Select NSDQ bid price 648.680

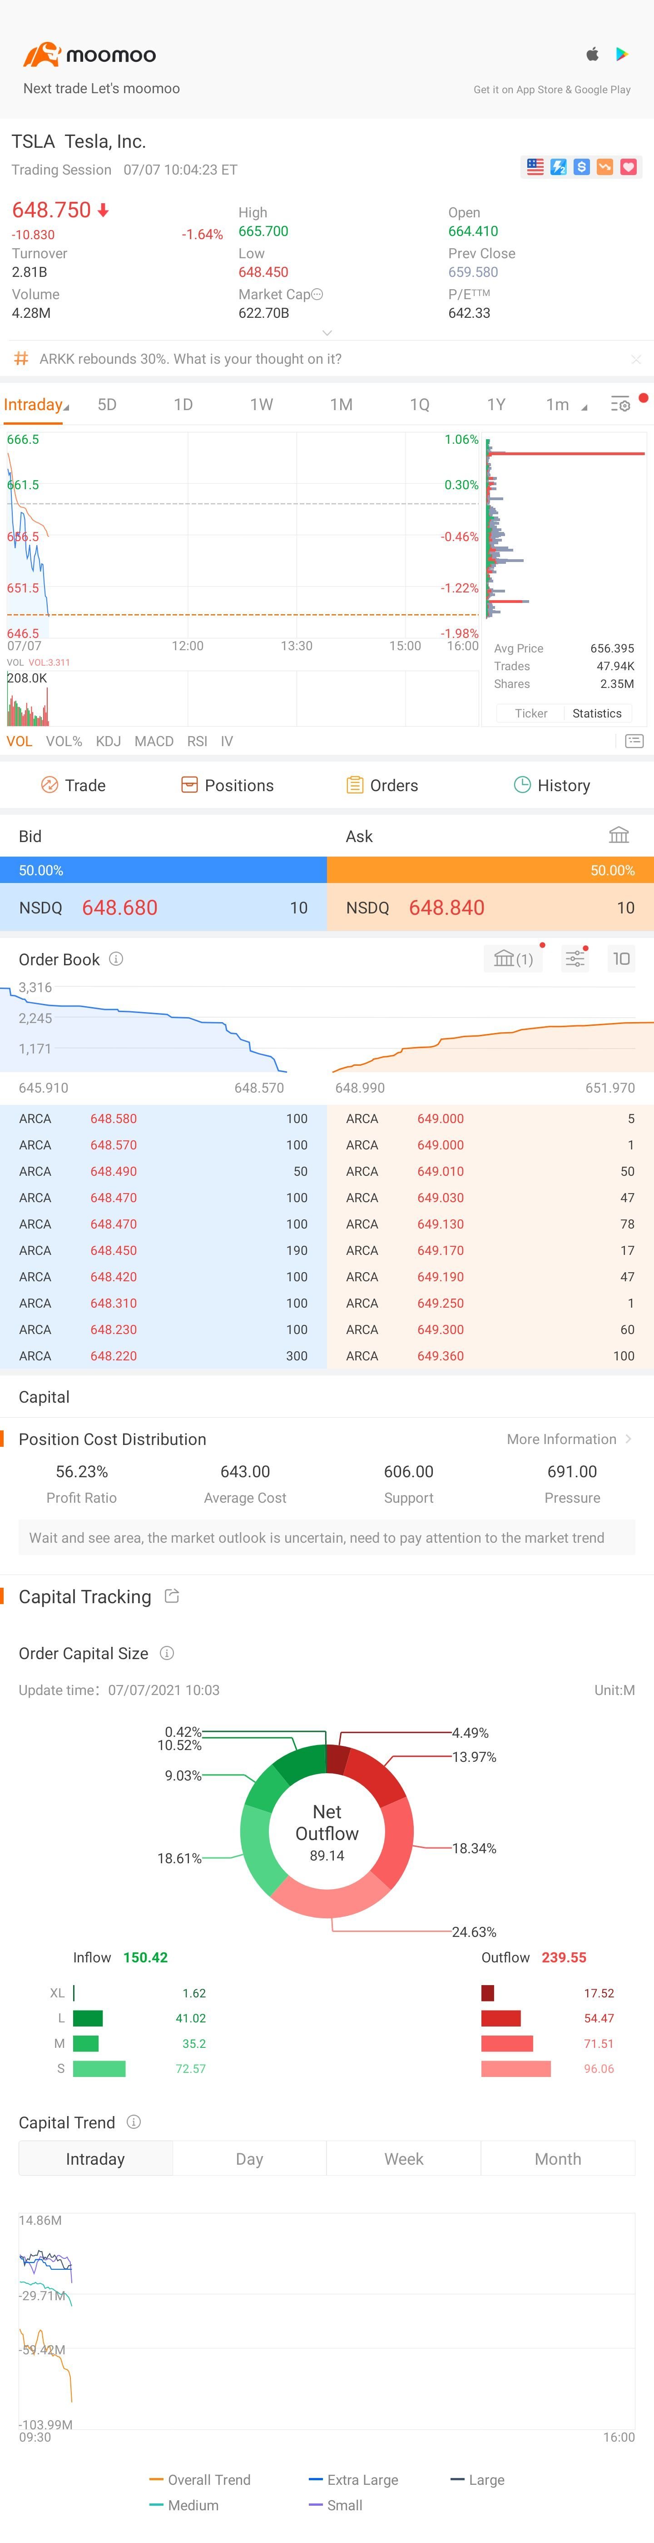(119, 907)
